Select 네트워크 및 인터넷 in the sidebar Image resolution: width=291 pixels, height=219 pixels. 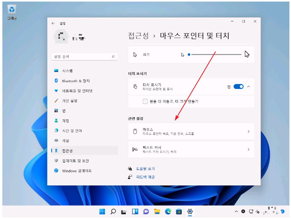[x=85, y=91]
